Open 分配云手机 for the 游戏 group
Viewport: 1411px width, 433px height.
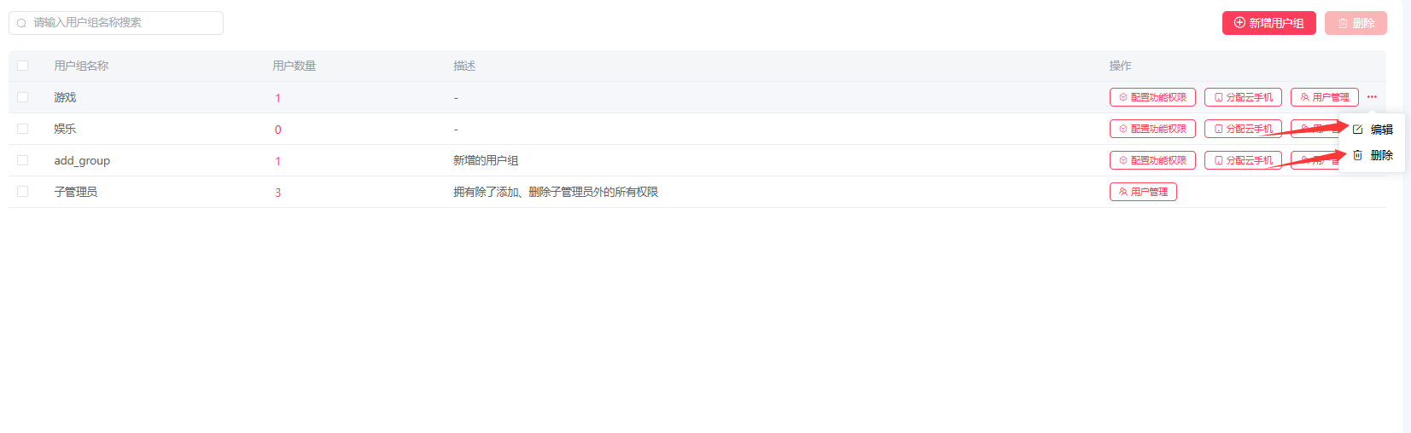1243,97
